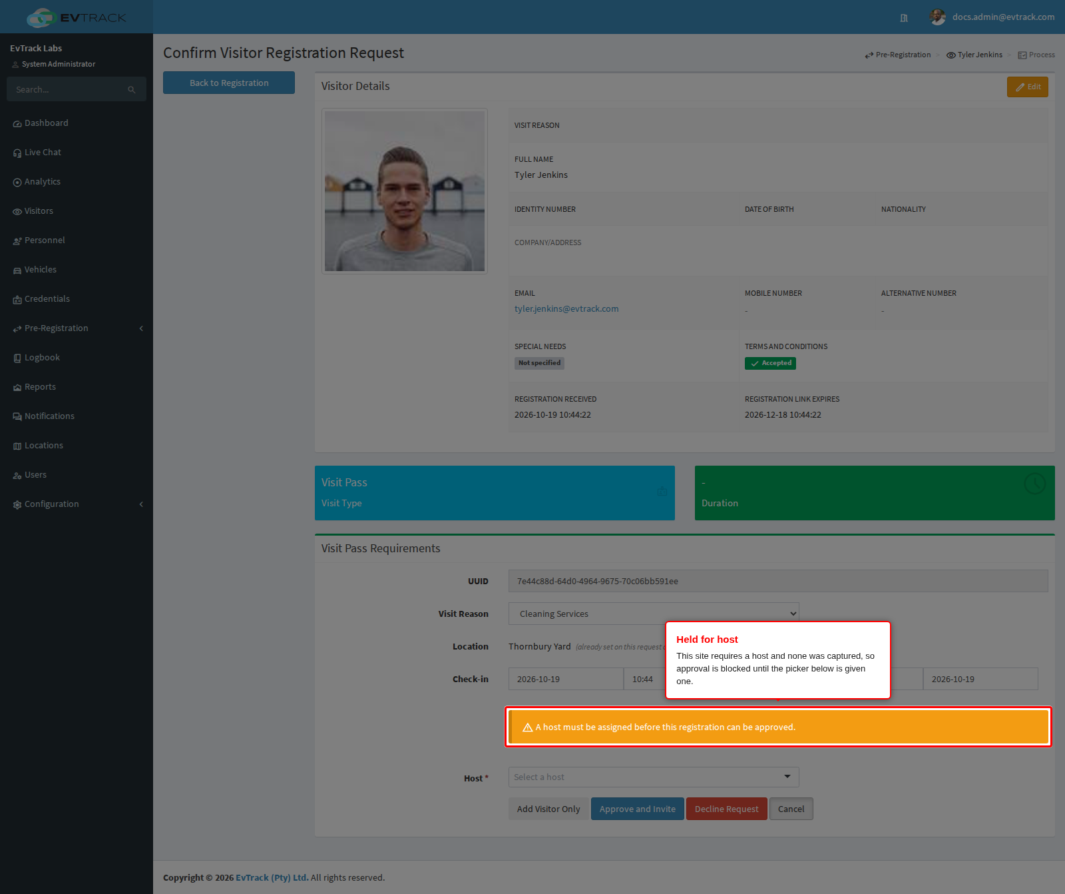Click the Check-in date field
1065x894 pixels.
566,679
